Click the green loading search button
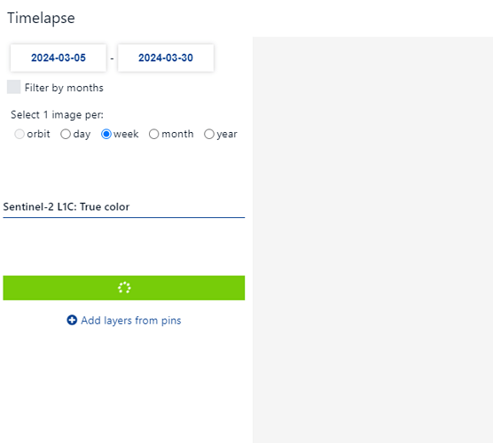The image size is (493, 443). point(124,288)
